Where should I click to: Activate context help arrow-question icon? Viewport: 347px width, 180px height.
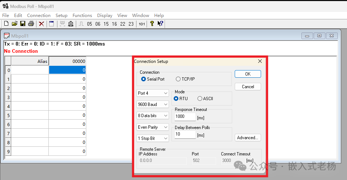[160, 23]
